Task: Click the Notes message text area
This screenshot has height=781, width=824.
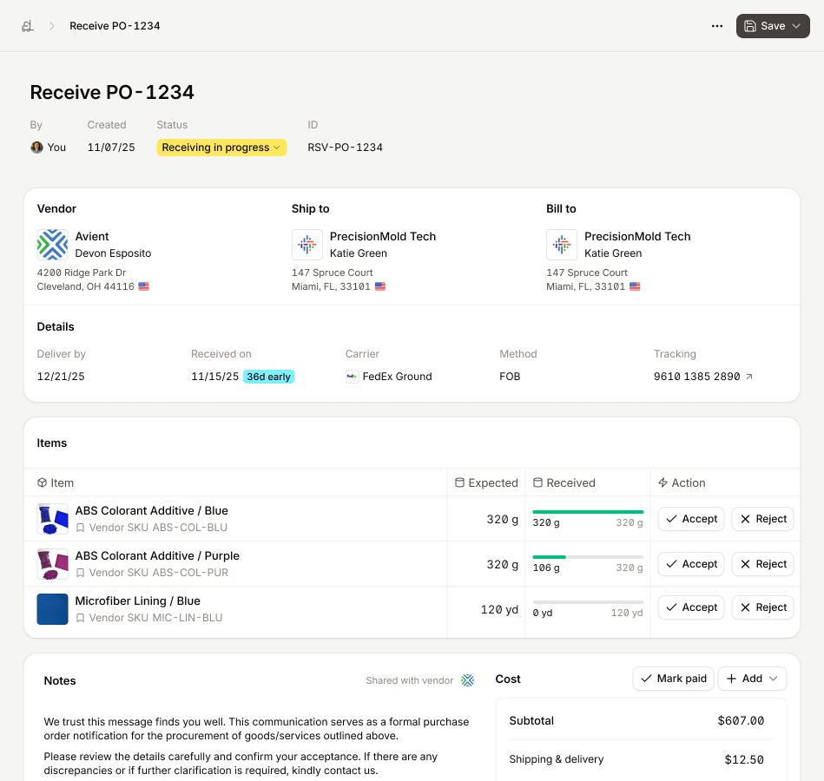Action: [x=257, y=745]
